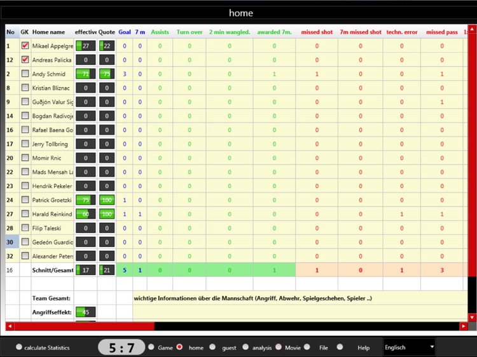Open the analysis radio option
Image resolution: width=477 pixels, height=357 pixels.
[245, 347]
